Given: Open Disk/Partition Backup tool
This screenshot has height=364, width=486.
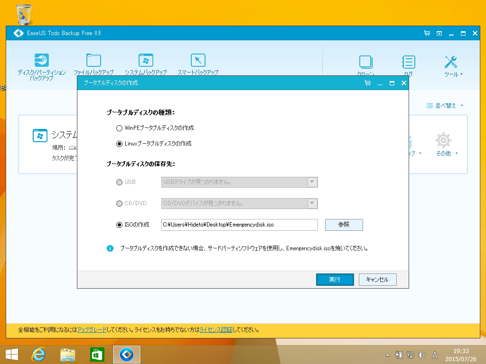Looking at the screenshot, I should (x=42, y=66).
